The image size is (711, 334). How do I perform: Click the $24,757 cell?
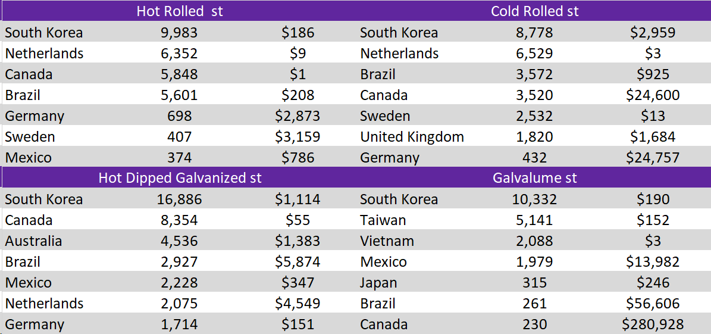click(x=653, y=158)
